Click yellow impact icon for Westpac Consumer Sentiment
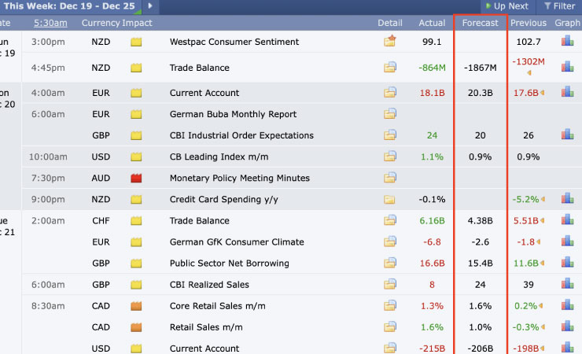The width and height of the screenshot is (582, 354). (136, 42)
